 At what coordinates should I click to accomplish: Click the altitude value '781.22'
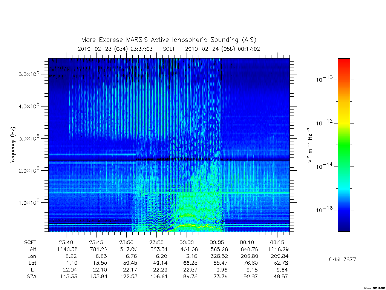point(99,249)
